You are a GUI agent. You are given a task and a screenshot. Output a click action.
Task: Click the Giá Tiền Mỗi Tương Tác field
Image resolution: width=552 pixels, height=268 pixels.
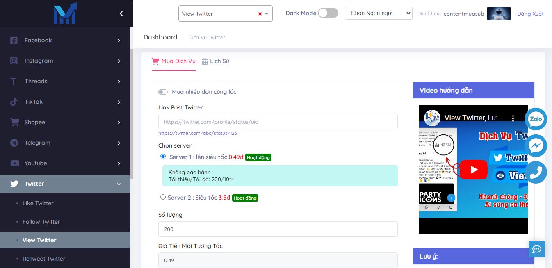point(278,260)
